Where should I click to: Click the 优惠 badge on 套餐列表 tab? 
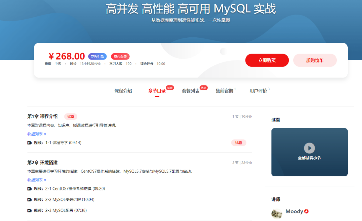pos(204,88)
